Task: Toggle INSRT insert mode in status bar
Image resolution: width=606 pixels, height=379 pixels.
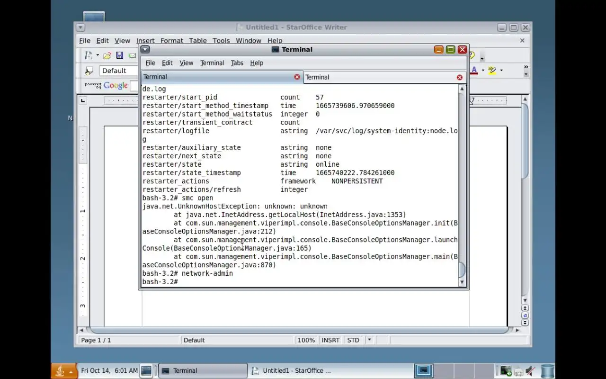Action: [x=330, y=340]
